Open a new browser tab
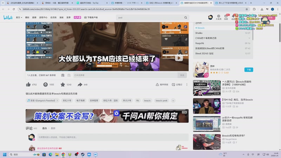Viewport: 281px width, 158px height. 251,3
